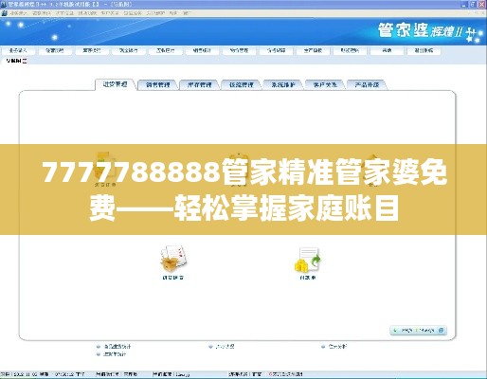This screenshot has height=379, width=487.
Task: Click the icon in the bottom-right panel button
Action: tap(441, 331)
